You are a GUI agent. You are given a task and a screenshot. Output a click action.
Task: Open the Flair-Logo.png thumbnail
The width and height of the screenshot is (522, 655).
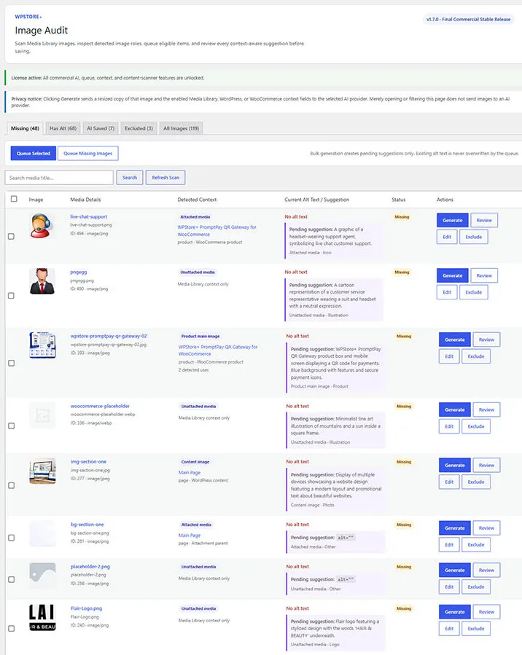click(x=42, y=617)
